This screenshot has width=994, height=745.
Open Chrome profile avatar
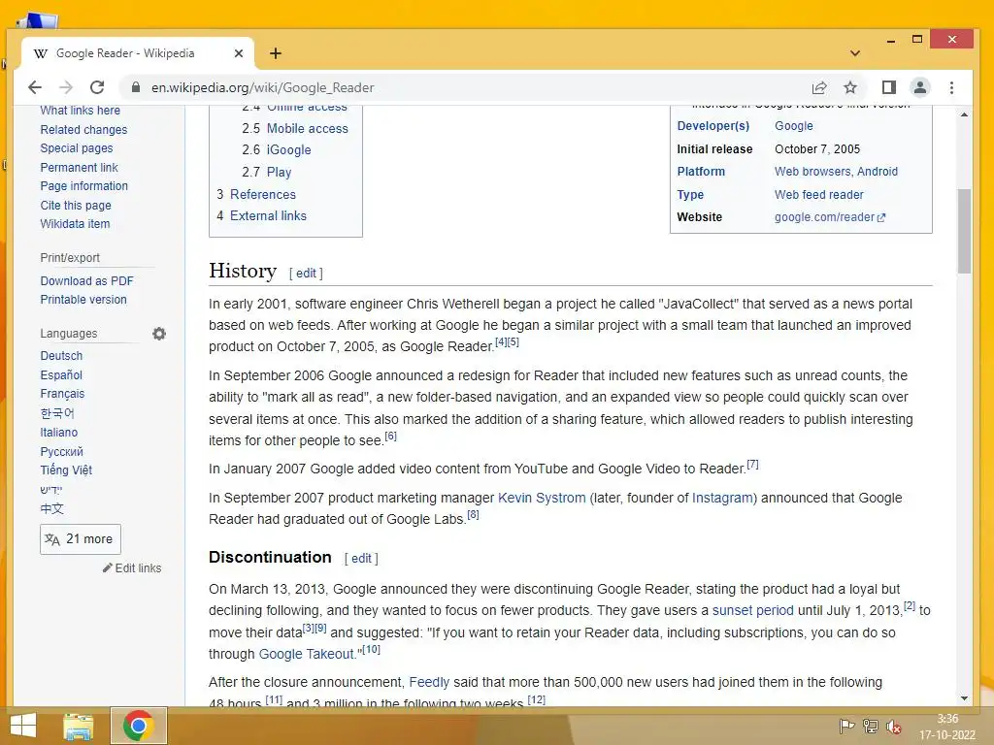(920, 87)
